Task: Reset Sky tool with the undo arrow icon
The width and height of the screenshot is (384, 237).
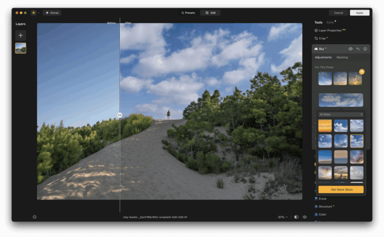Action: coord(358,49)
